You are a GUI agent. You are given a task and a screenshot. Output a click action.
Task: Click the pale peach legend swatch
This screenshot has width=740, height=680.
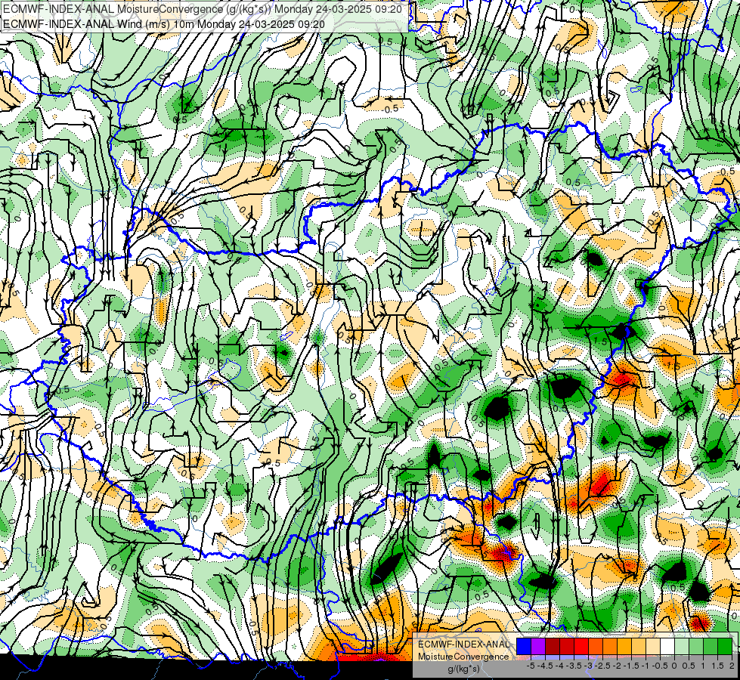coord(653,646)
